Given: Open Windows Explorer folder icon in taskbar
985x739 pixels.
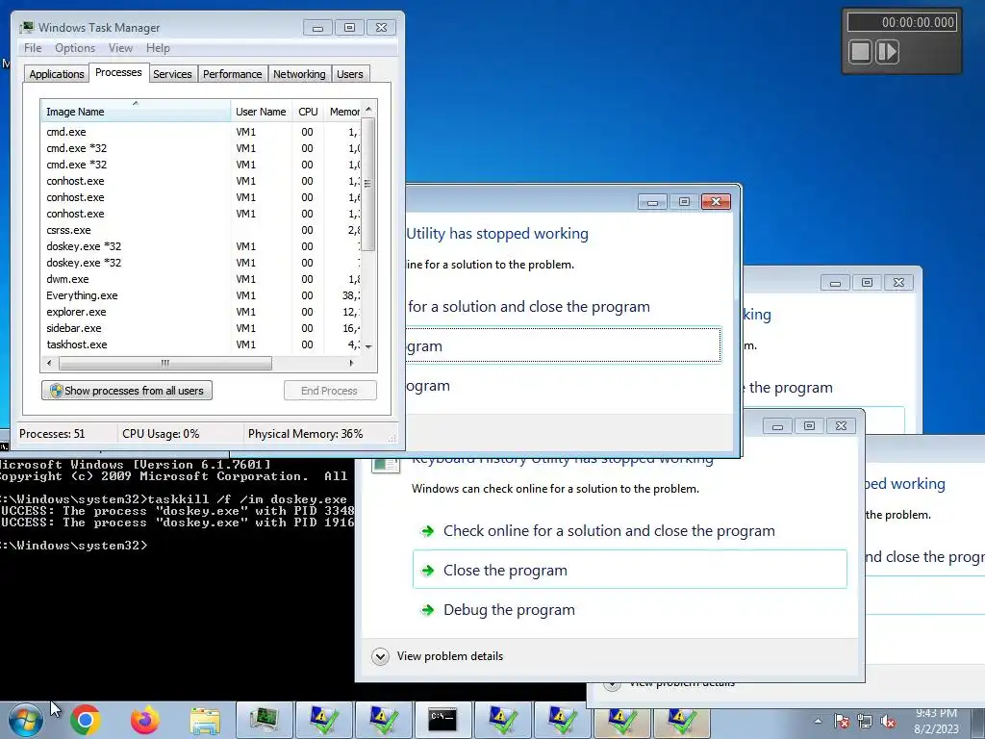Looking at the screenshot, I should tap(205, 720).
